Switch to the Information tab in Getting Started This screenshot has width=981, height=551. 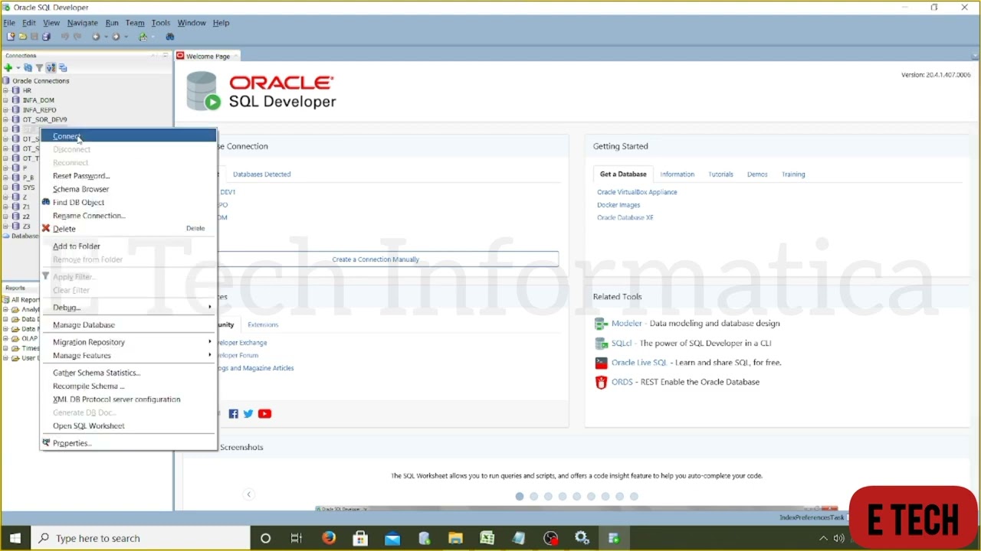[678, 174]
